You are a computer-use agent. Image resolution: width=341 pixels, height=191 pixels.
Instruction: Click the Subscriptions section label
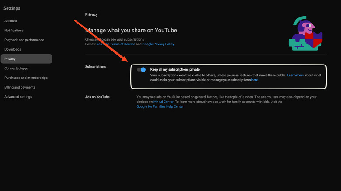(x=95, y=67)
